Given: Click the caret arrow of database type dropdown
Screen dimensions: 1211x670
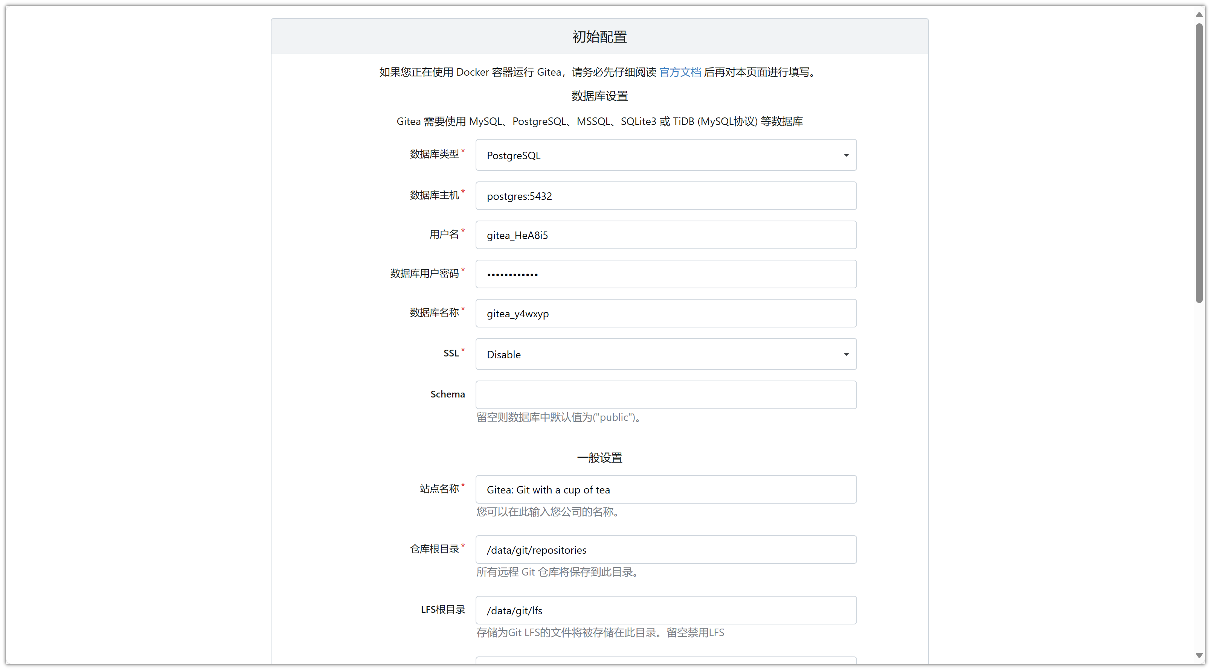Looking at the screenshot, I should point(846,155).
